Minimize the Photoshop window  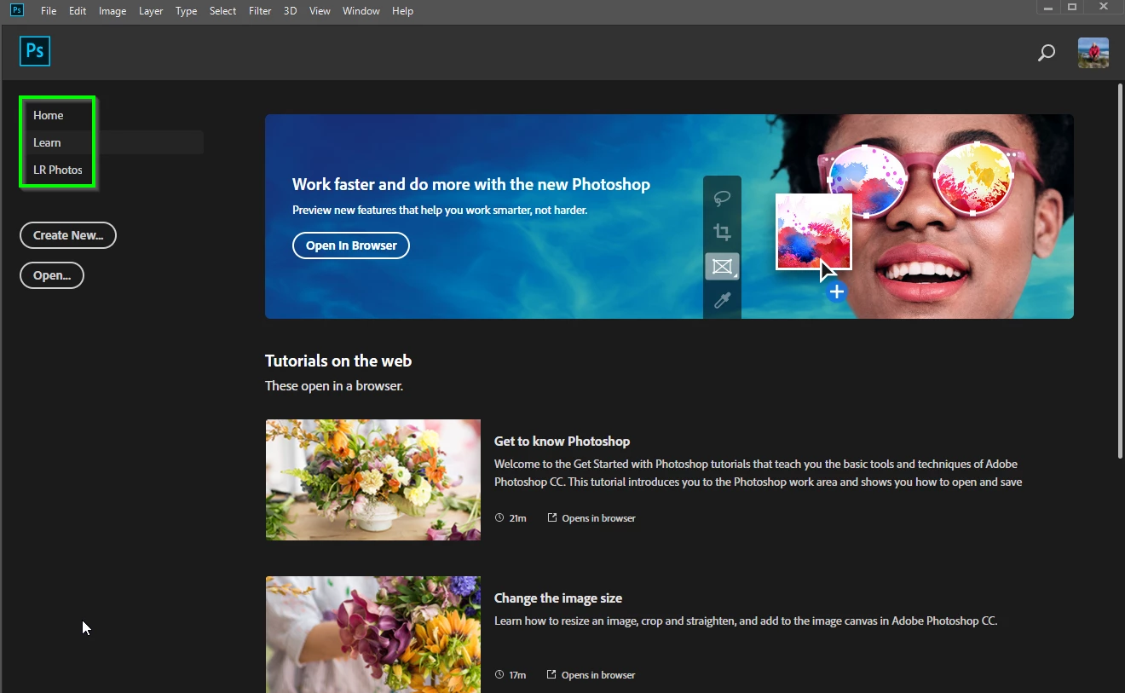pyautogui.click(x=1048, y=7)
